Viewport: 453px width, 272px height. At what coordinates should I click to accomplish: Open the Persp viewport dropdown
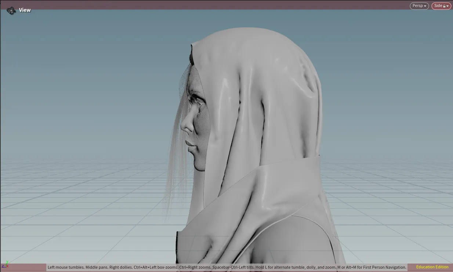point(419,6)
